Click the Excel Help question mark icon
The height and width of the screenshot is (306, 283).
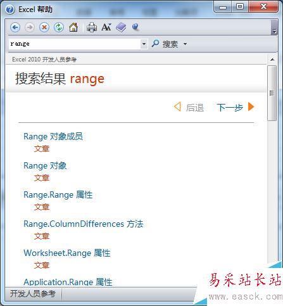tap(10, 10)
